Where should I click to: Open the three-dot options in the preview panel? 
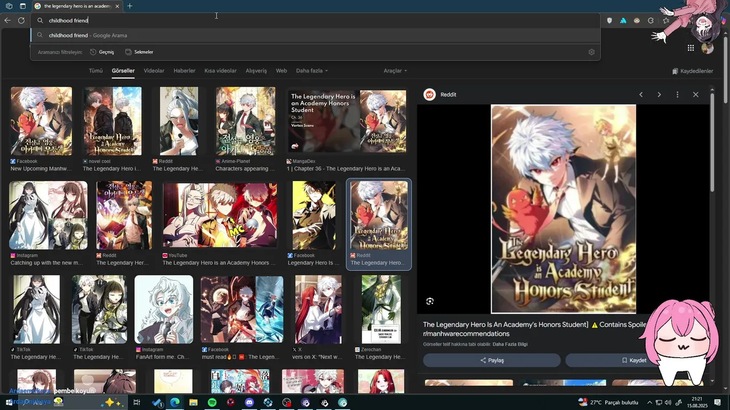pos(678,95)
